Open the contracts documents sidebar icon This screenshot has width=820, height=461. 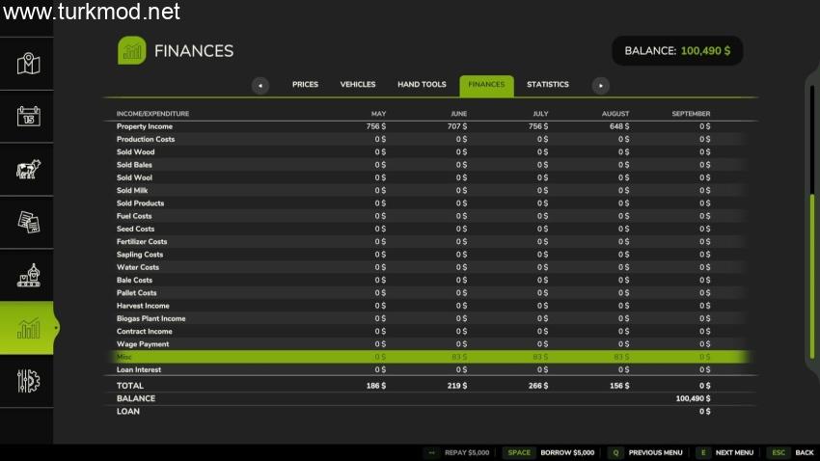(28, 222)
